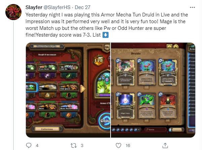Retweet this post using the retweet icon
Image resolution: width=202 pixels, height=150 pixels.
[x=74, y=146]
